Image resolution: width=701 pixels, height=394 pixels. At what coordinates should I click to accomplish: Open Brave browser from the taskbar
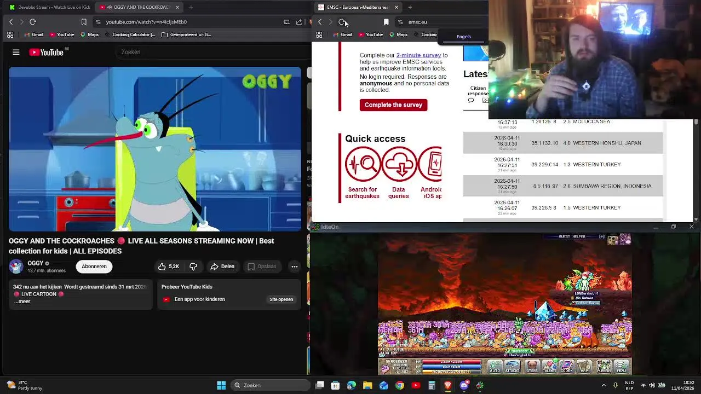pos(448,385)
